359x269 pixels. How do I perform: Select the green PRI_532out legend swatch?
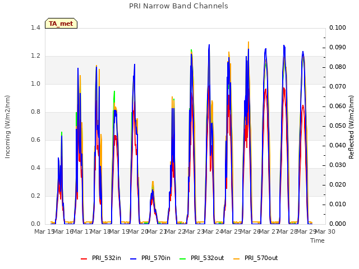(x=183, y=259)
